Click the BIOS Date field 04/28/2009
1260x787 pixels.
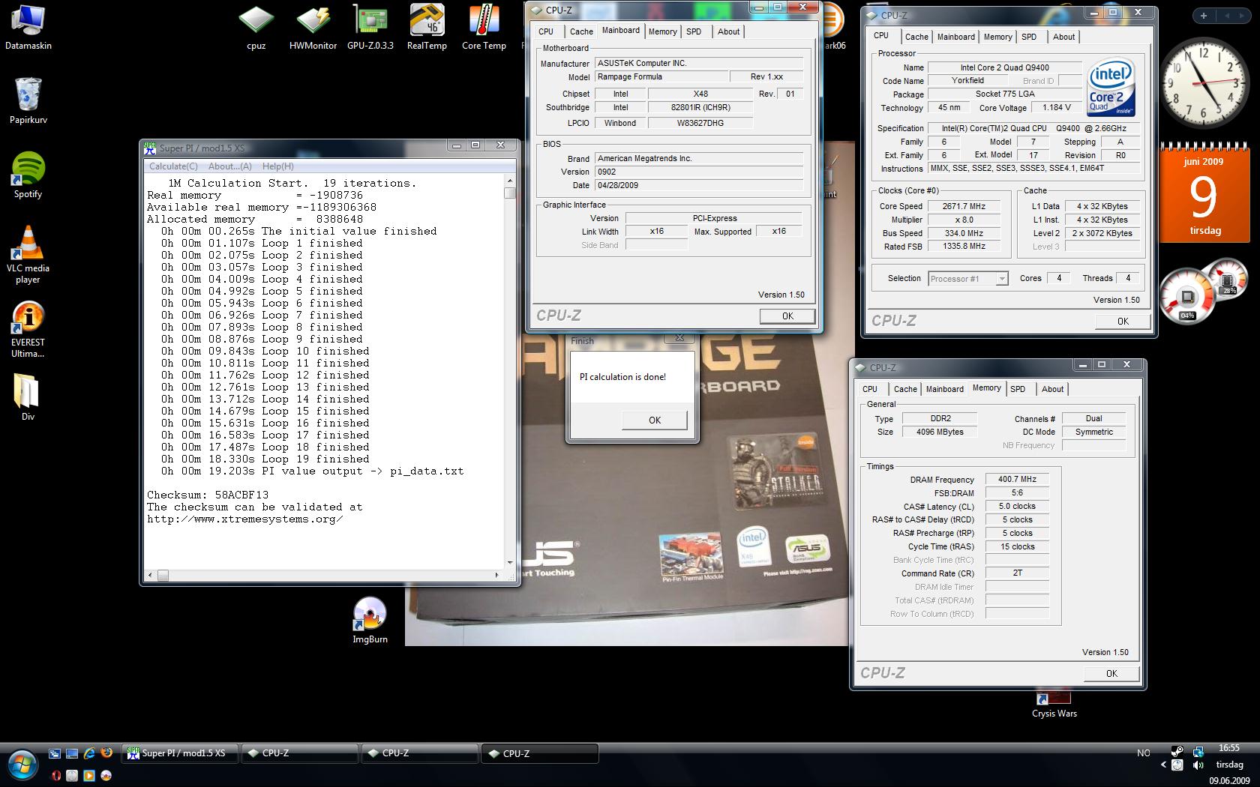[x=698, y=185]
